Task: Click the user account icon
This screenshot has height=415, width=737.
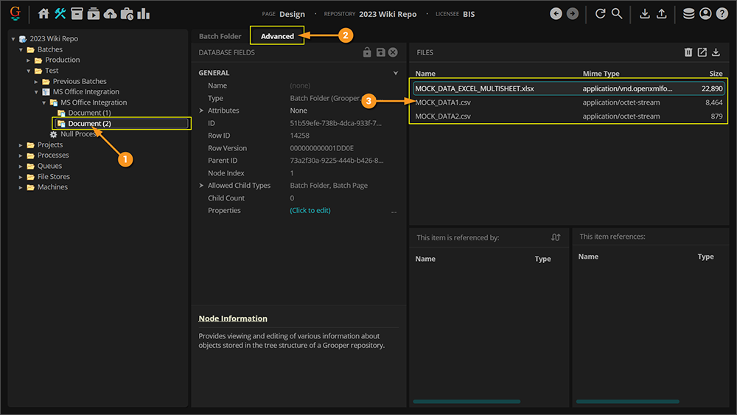Action: coord(705,13)
